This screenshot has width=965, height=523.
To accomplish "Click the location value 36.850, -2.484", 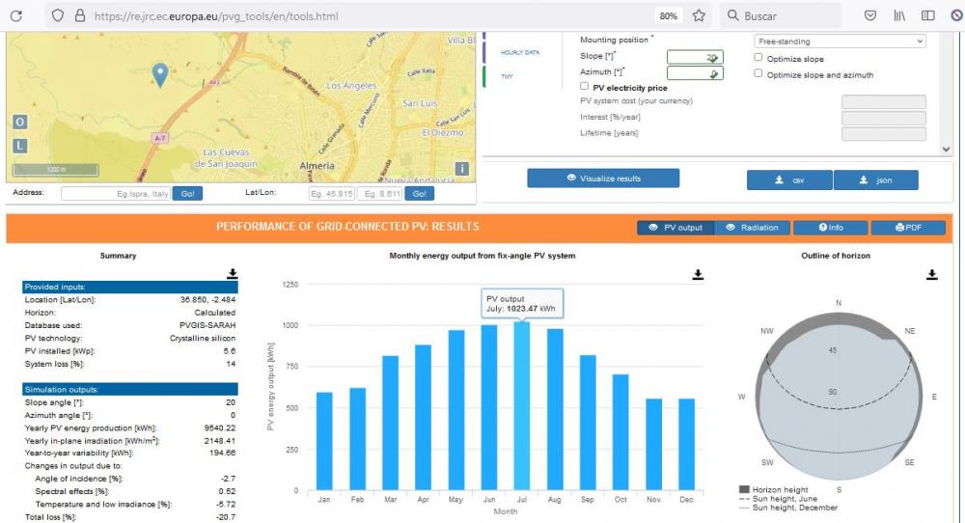I will point(208,300).
